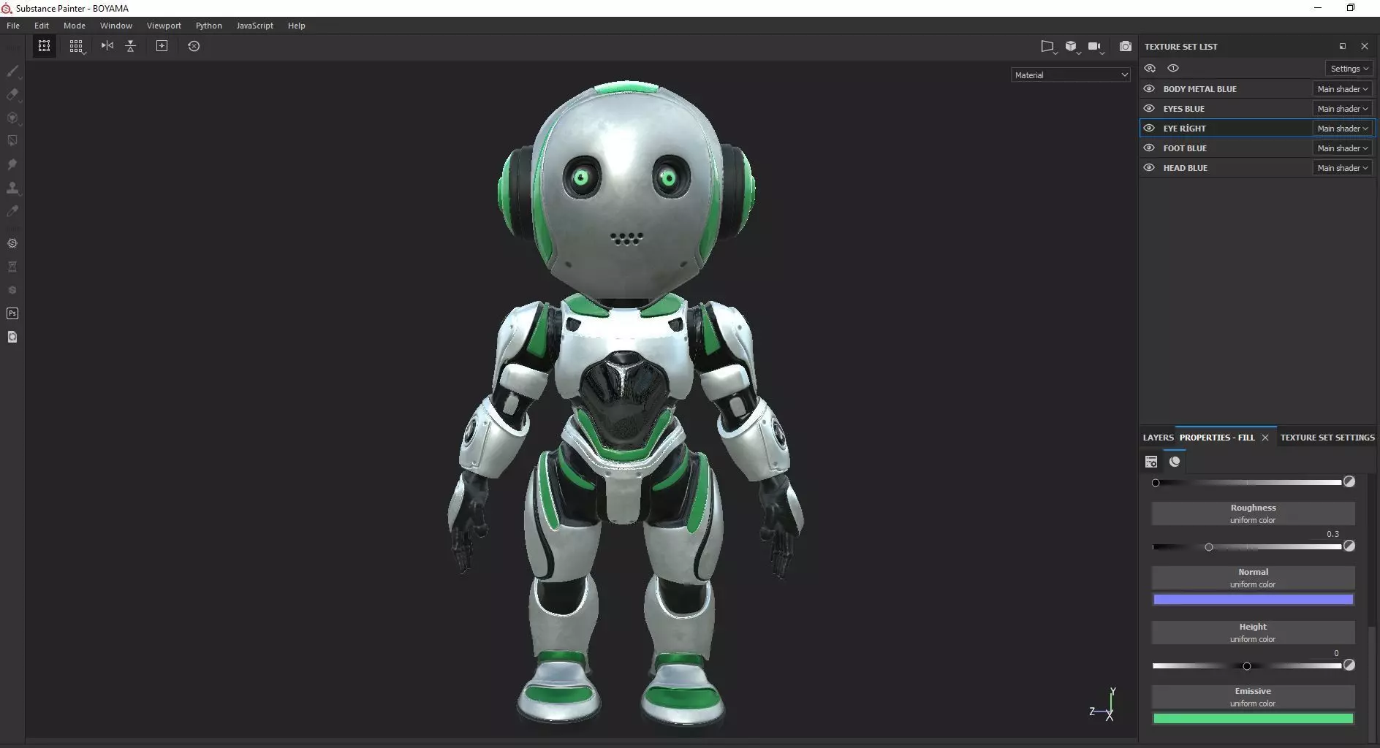Viewport: 1380px width, 748px height.
Task: Select the Eraser tool
Action: 12,94
